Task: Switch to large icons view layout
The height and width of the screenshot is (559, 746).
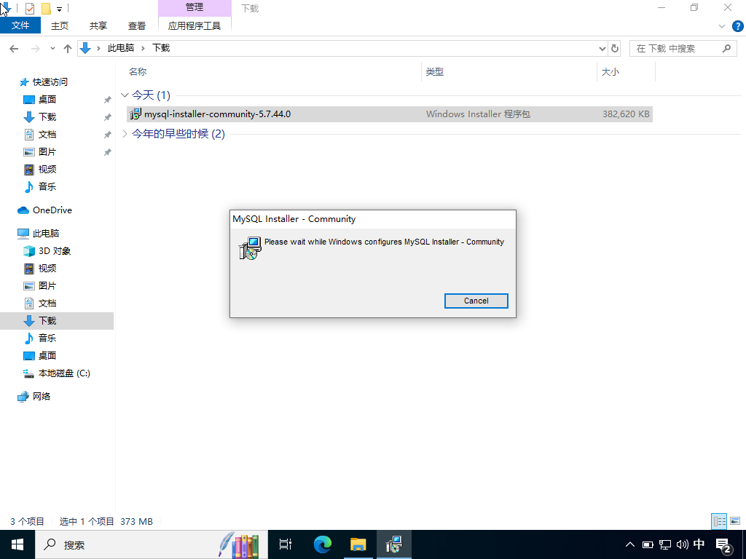Action: [x=735, y=521]
